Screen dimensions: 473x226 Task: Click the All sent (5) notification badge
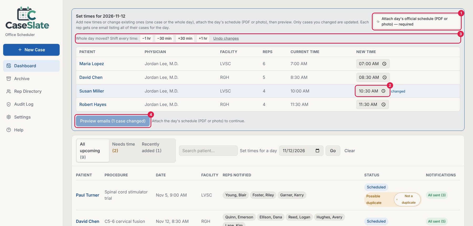[437, 221]
